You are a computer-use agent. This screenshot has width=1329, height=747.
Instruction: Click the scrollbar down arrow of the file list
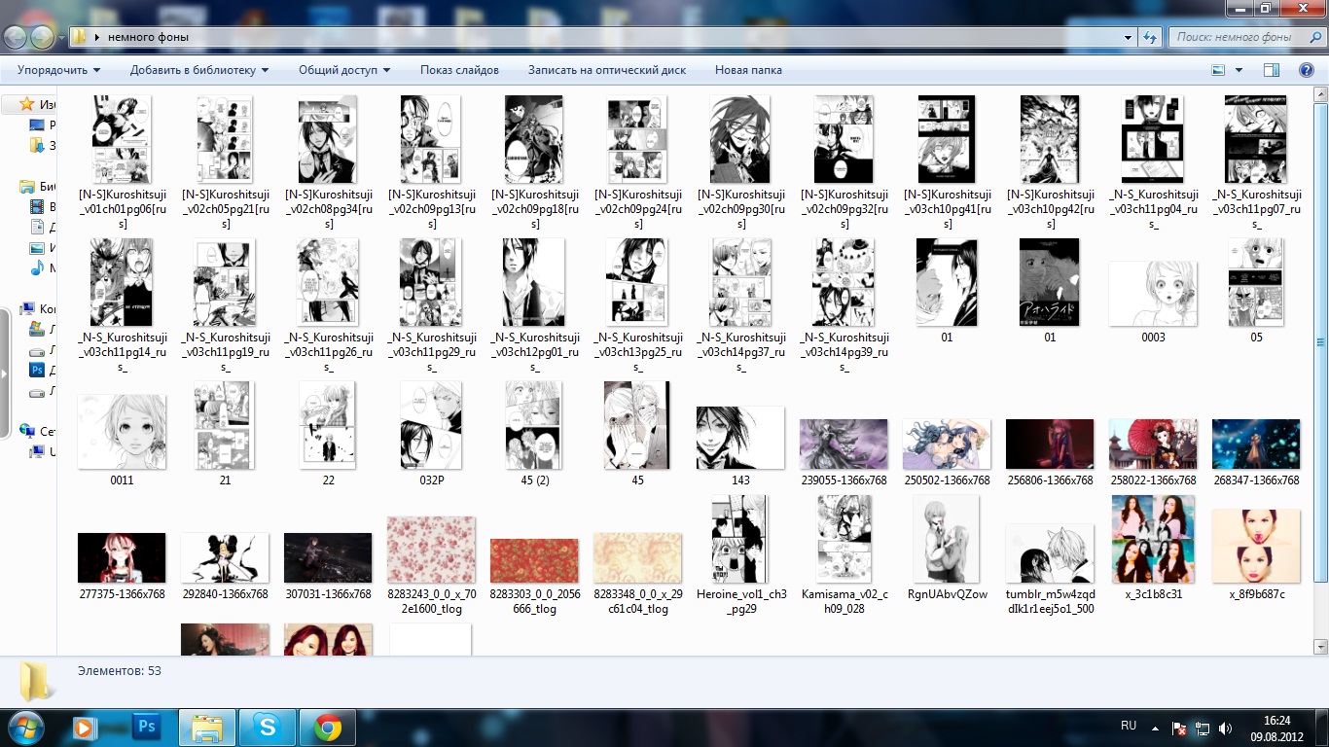1320,647
